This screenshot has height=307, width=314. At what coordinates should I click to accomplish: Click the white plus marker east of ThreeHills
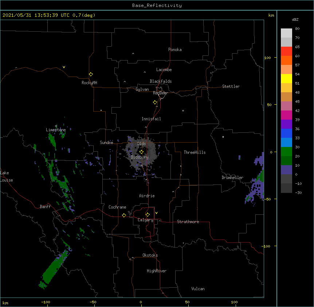click(223, 137)
